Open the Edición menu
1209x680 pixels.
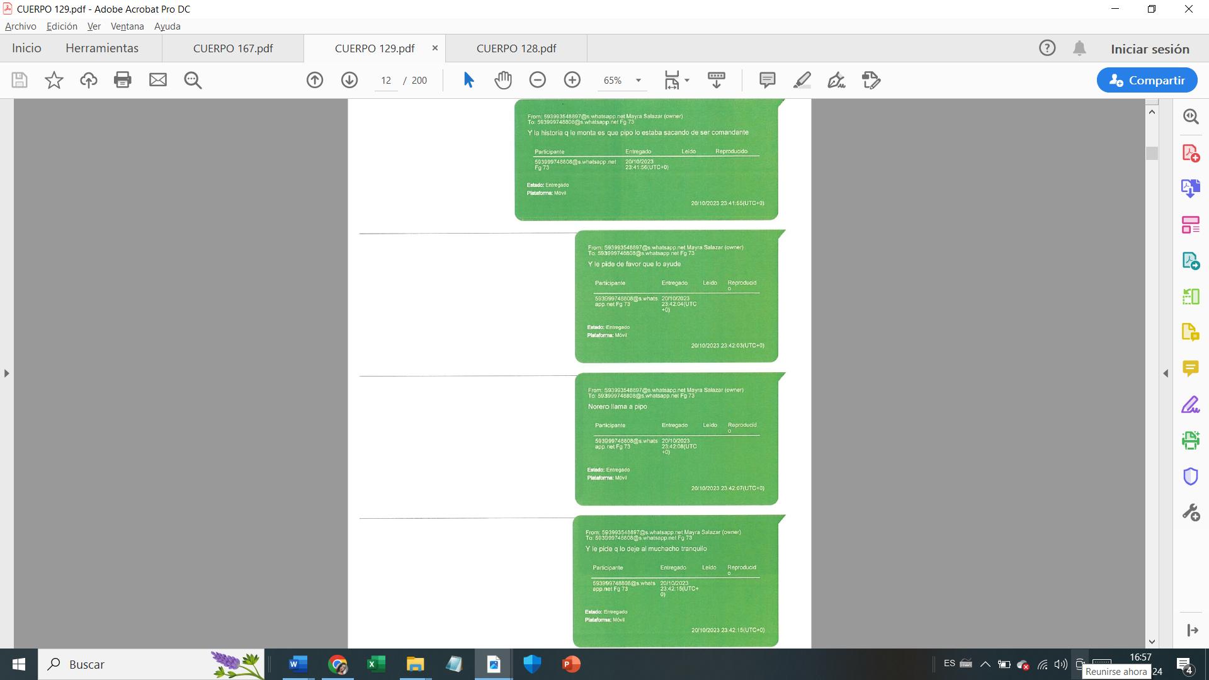[62, 26]
